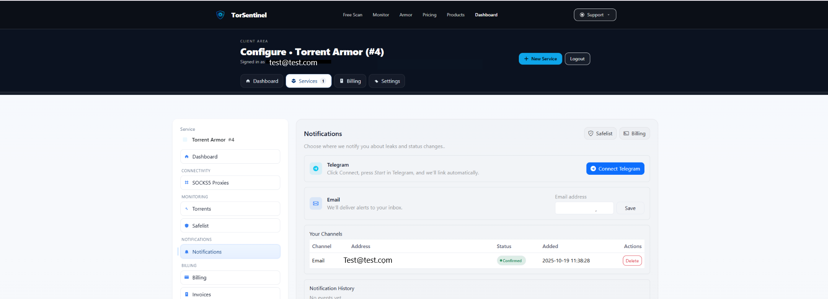
Task: Open the Settings tab
Action: 387,81
